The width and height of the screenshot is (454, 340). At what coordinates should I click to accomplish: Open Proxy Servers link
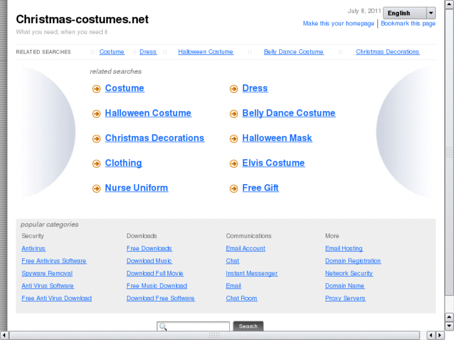pos(345,298)
